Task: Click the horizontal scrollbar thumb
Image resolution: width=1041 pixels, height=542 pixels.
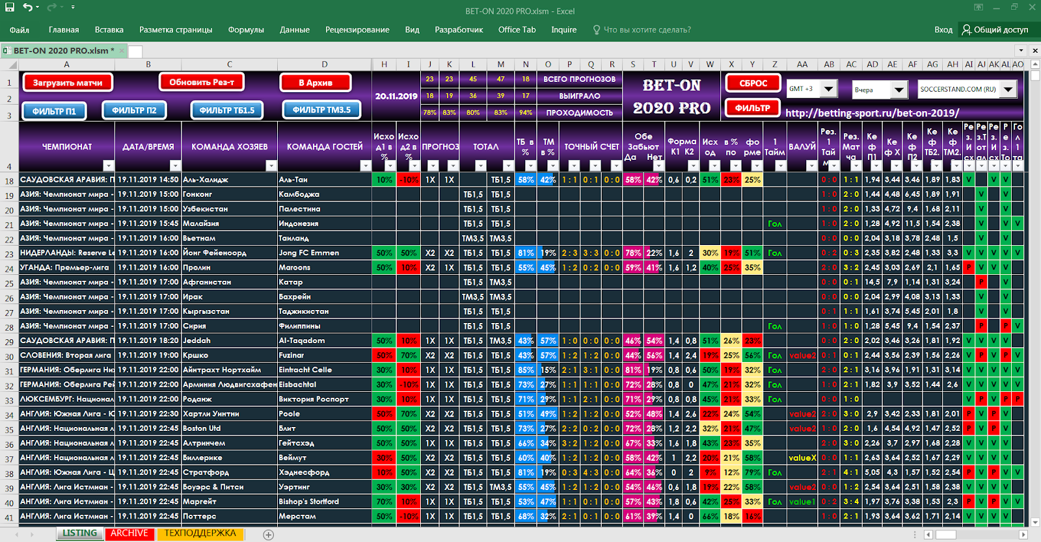Action: point(947,534)
